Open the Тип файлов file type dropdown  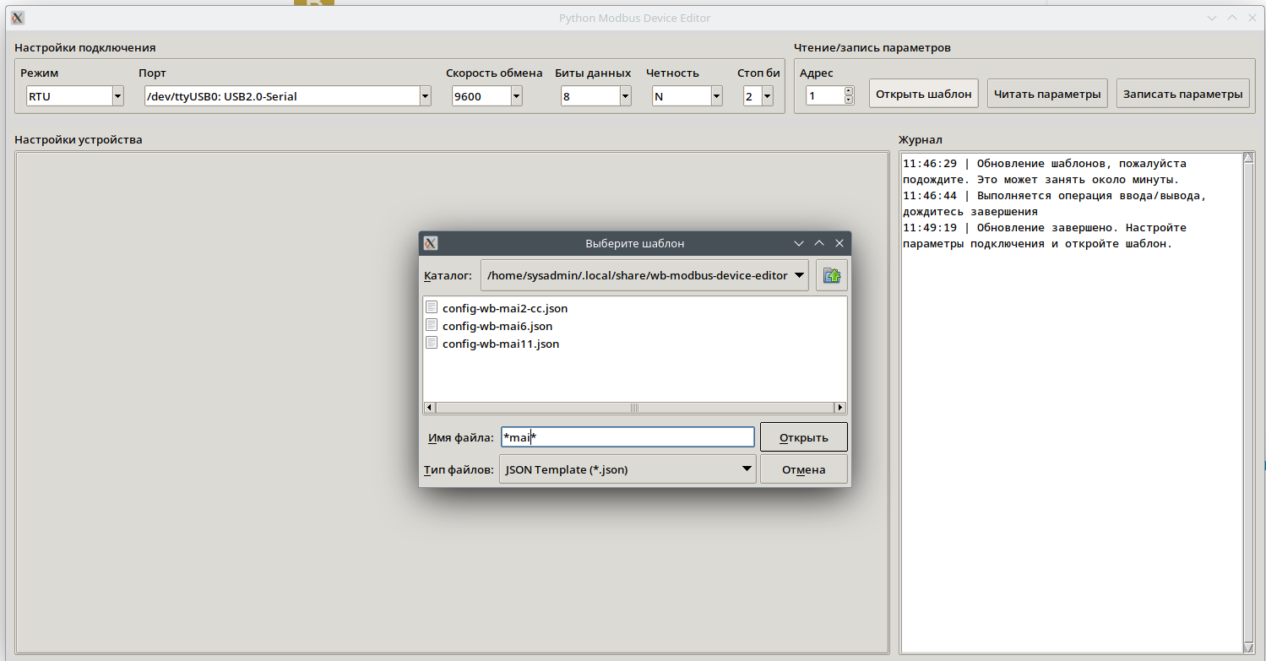coord(747,469)
